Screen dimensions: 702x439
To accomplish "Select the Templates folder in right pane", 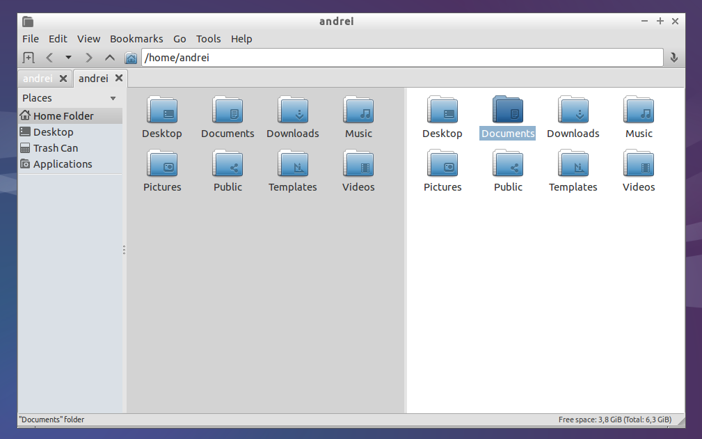I will (x=573, y=171).
